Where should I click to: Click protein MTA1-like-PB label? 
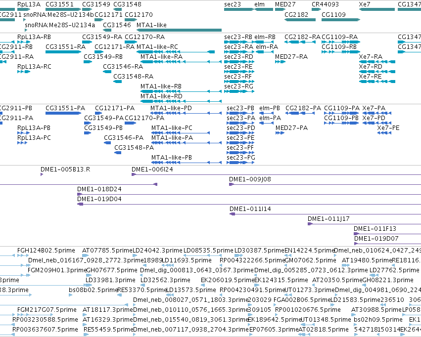[172, 157]
